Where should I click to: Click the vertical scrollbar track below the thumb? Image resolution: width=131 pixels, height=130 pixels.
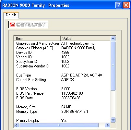[x=113, y=104]
